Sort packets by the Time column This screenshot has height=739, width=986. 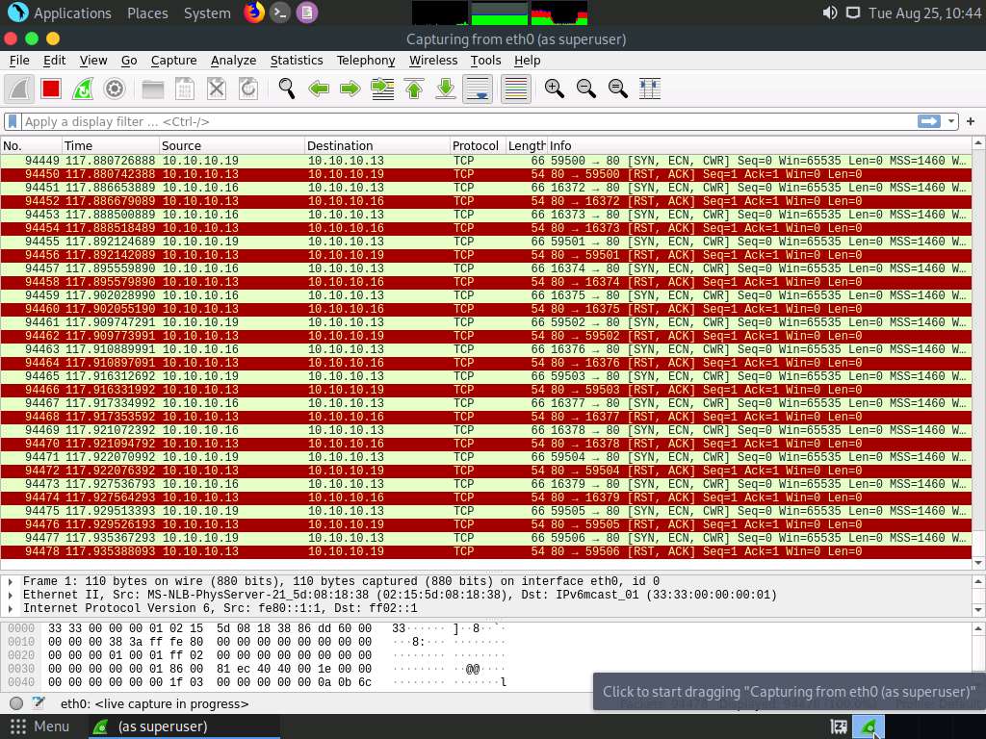pyautogui.click(x=111, y=146)
